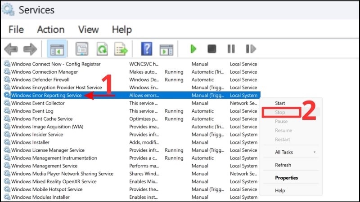Choose Start in the context menu
This screenshot has height=202, width=360.
tap(280, 103)
